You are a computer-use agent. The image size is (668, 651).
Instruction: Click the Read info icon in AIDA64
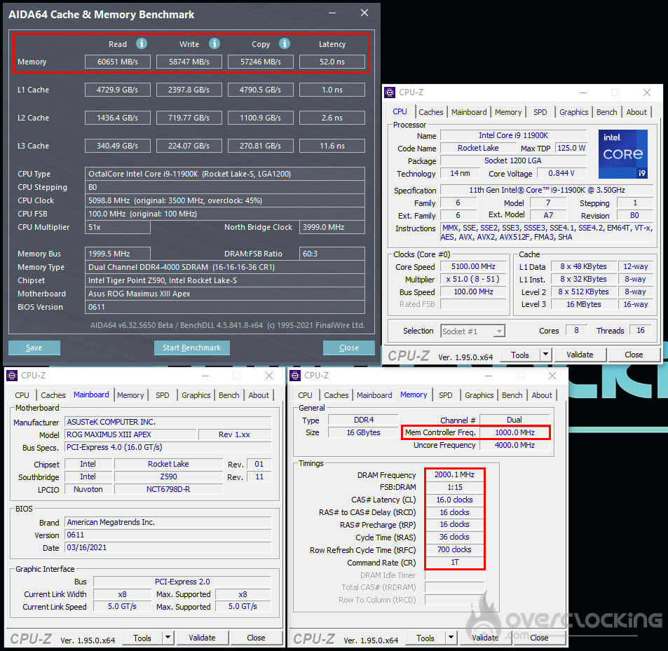pos(142,43)
